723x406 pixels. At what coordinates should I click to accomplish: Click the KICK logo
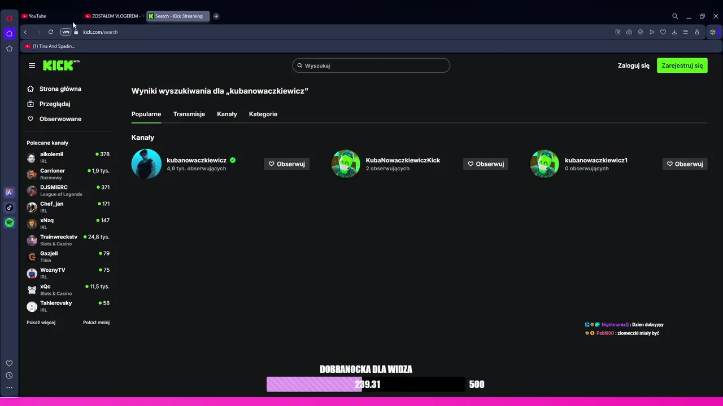(x=61, y=65)
